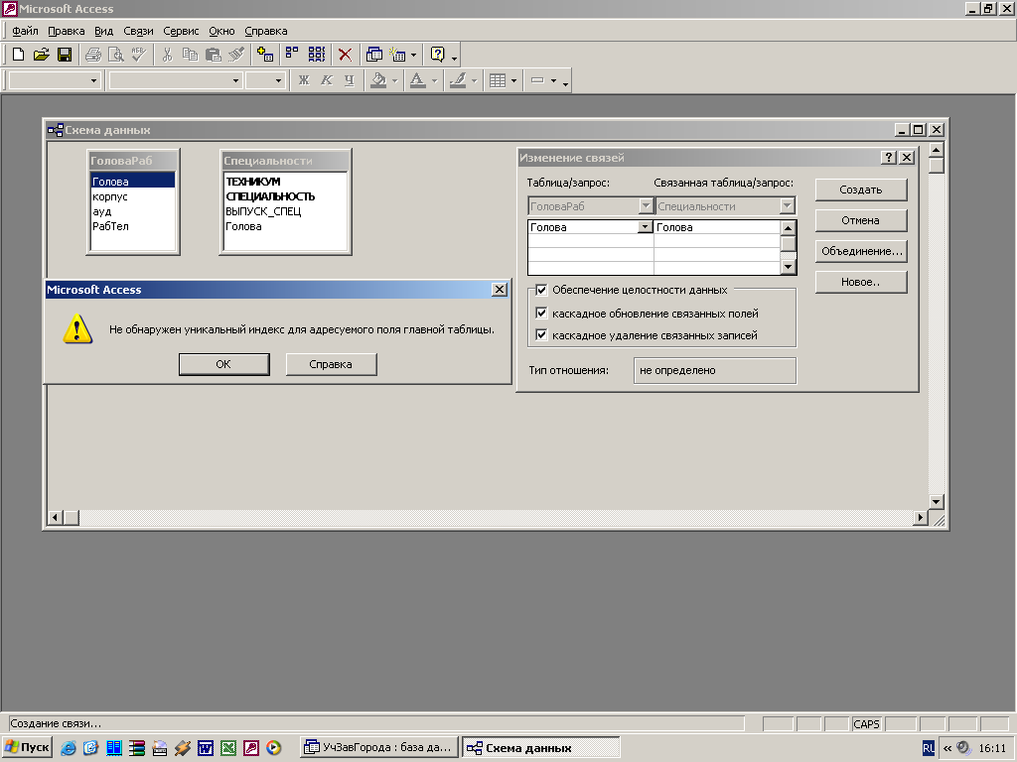Click the Отмена button

[861, 220]
